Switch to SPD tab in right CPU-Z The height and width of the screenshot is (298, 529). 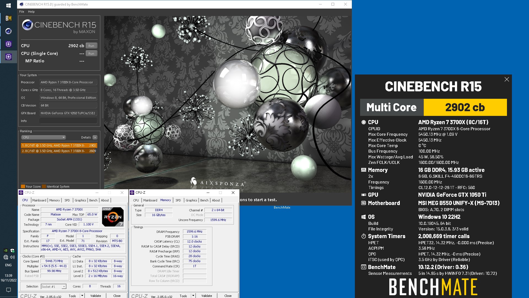(x=178, y=200)
